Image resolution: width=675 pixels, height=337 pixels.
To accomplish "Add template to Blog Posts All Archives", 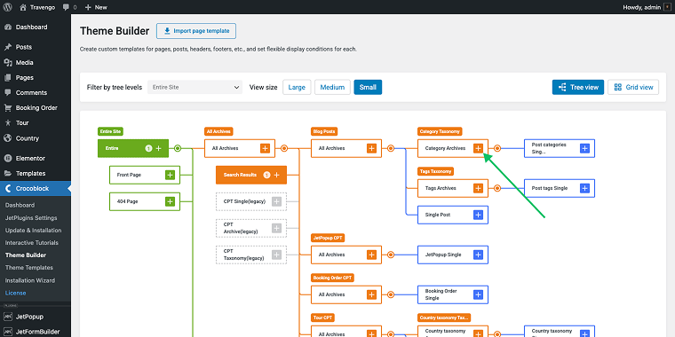I will 371,148.
